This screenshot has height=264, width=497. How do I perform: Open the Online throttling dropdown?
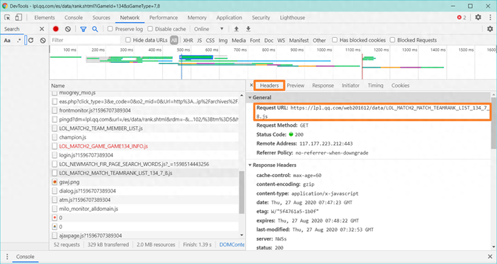coord(209,29)
